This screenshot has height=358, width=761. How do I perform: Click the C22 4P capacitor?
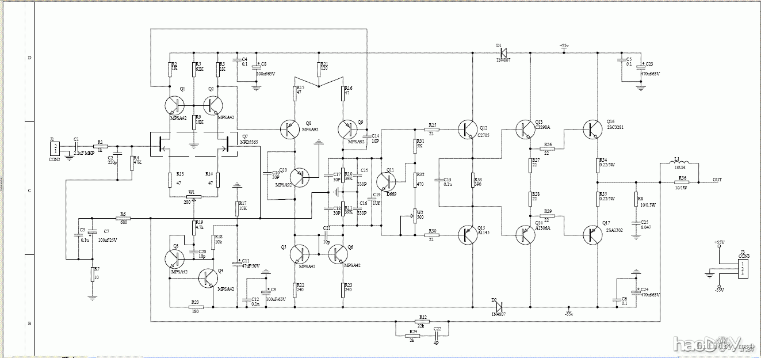click(x=437, y=334)
